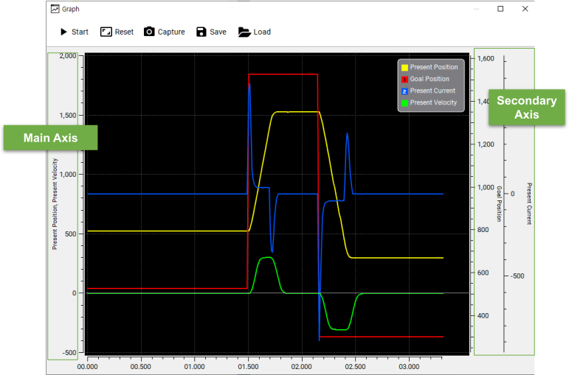Open the Load folder icon
Viewport: 569px width, 375px height.
tap(244, 32)
